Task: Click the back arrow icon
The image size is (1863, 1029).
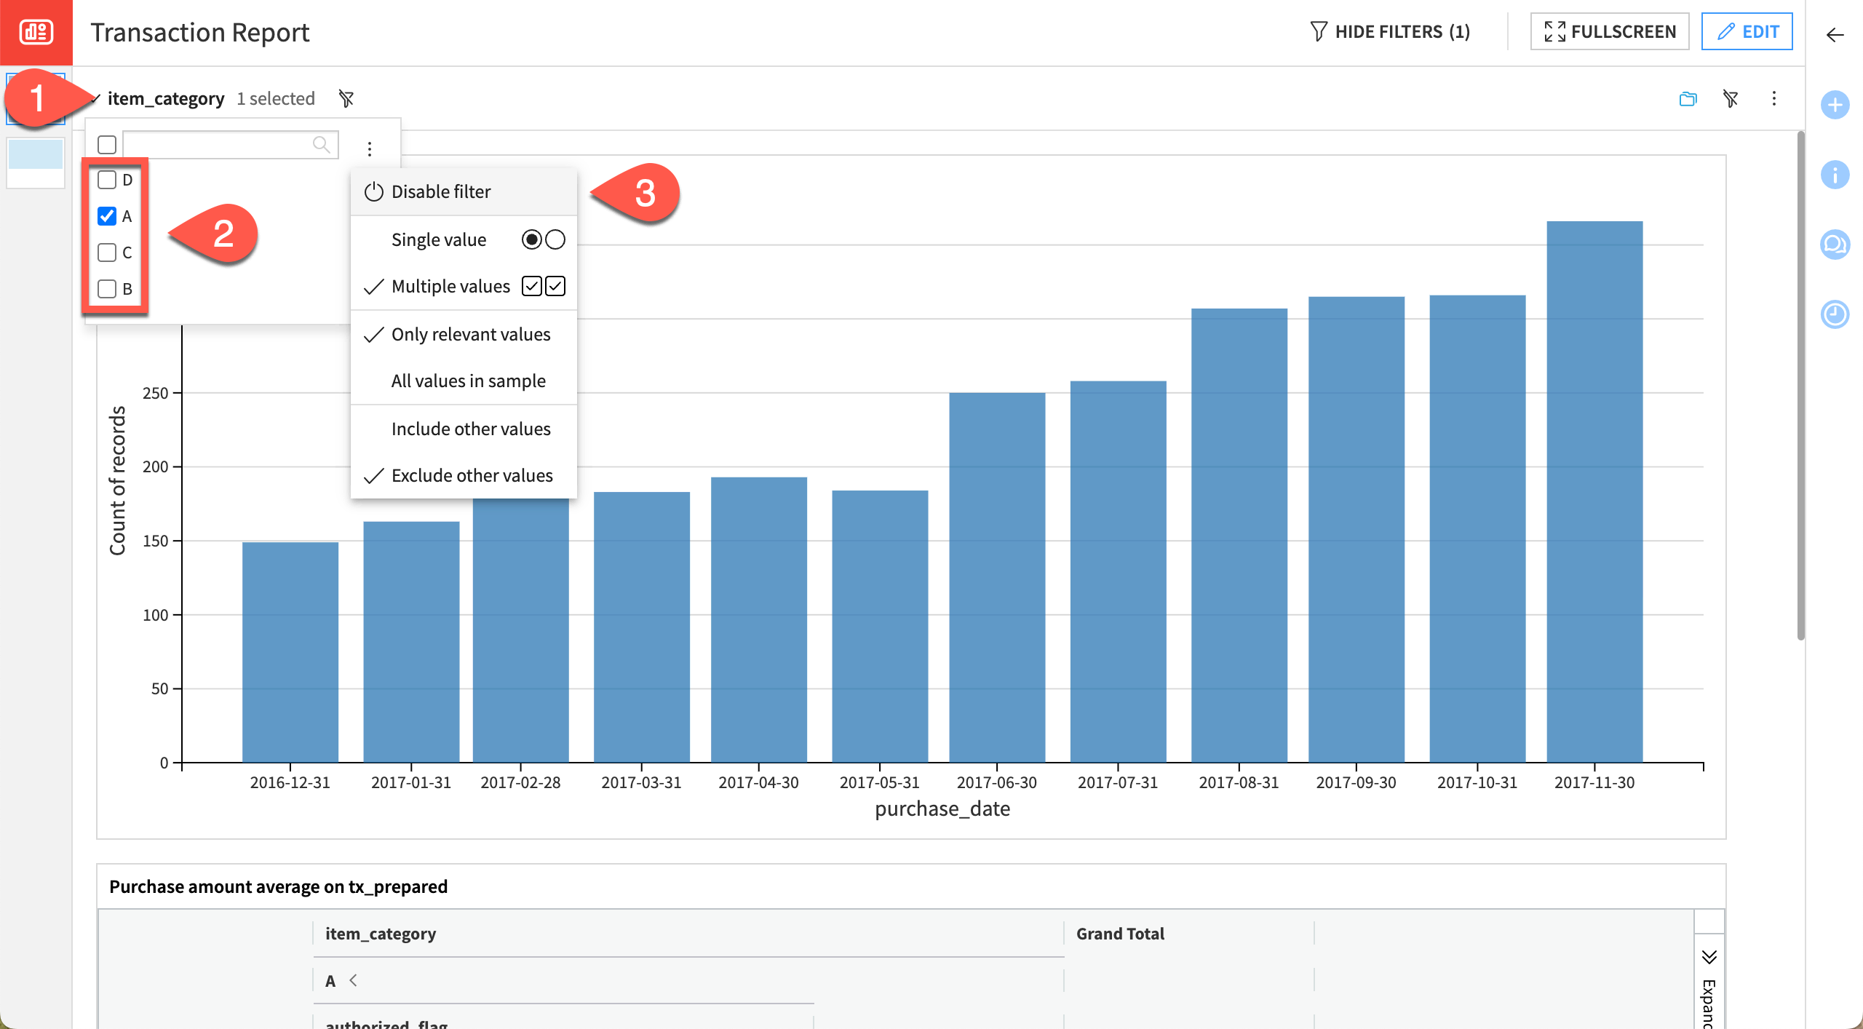Action: [x=1835, y=35]
